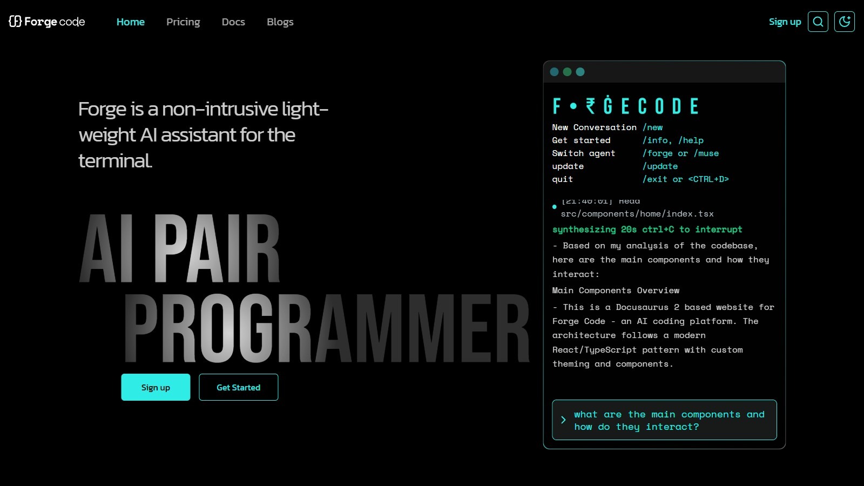This screenshot has width=864, height=486.
Task: Click the middle green terminal dot
Action: 567,72
